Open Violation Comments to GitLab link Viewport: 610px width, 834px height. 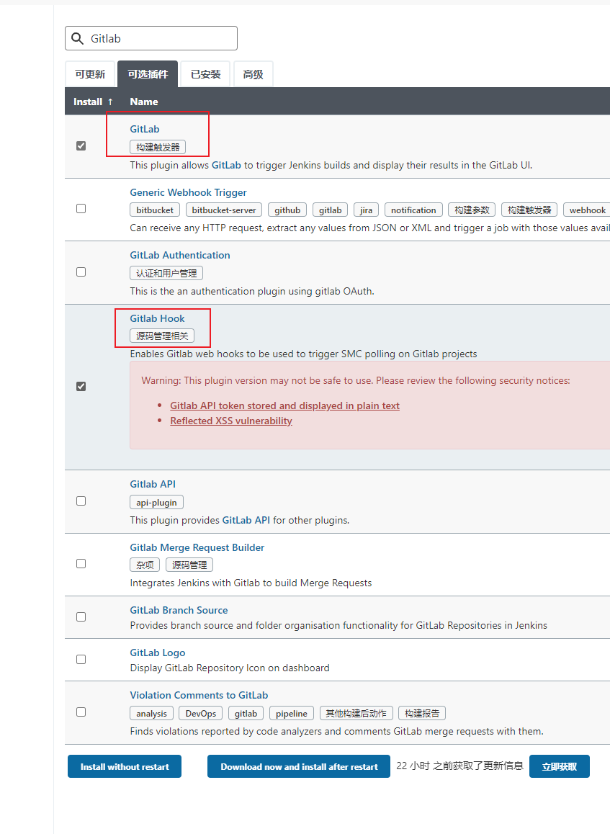click(199, 695)
